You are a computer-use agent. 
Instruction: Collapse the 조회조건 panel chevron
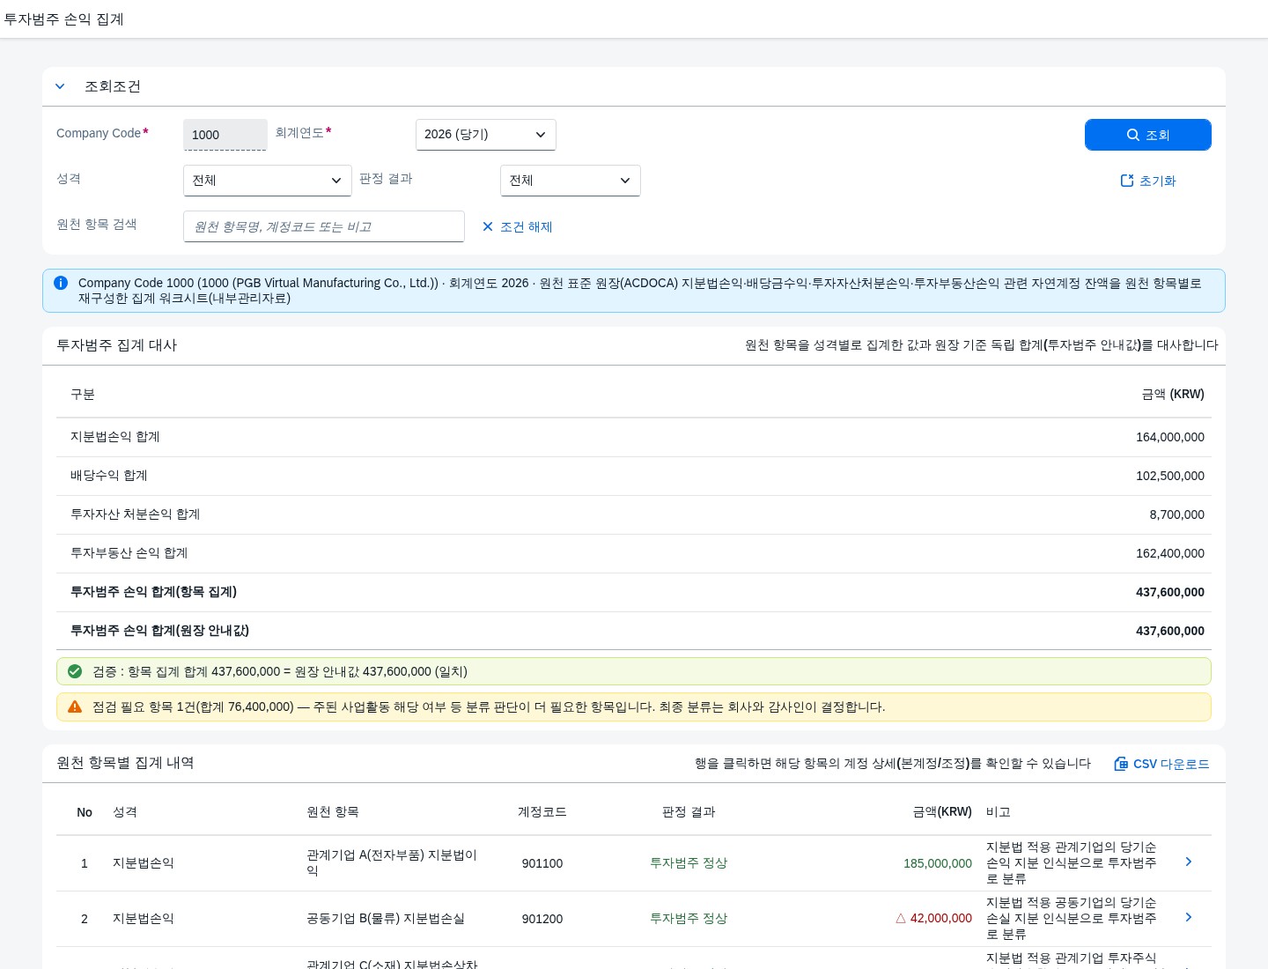point(60,86)
